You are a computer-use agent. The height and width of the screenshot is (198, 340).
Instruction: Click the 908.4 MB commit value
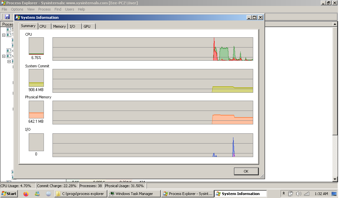pyautogui.click(x=36, y=89)
